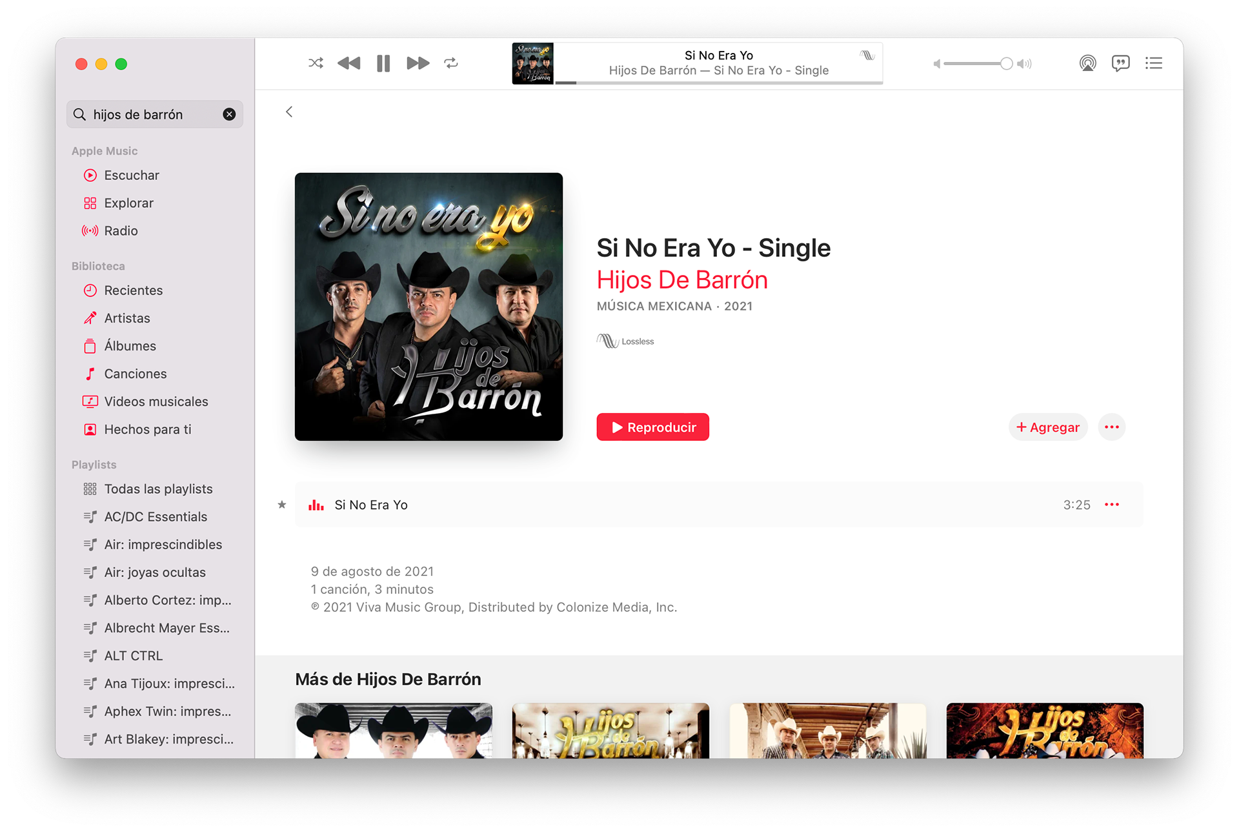The width and height of the screenshot is (1239, 832).
Task: Open the AirPlay output selector
Action: tap(1087, 63)
